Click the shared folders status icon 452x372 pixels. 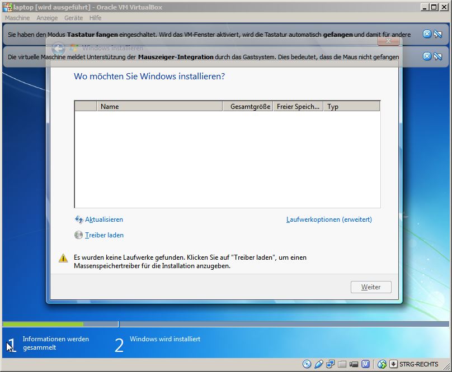[x=342, y=364]
